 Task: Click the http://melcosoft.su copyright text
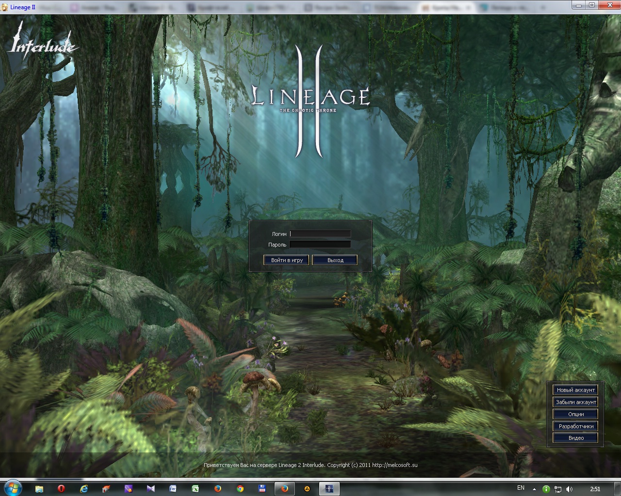pos(394,465)
